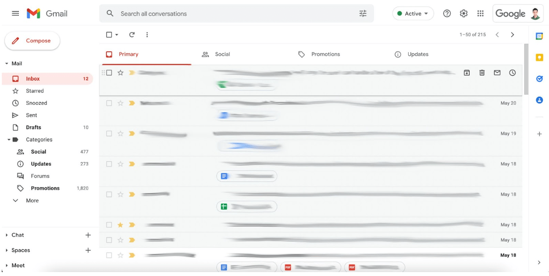Star the second email
Screen dimensions: 549x276
tap(120, 103)
